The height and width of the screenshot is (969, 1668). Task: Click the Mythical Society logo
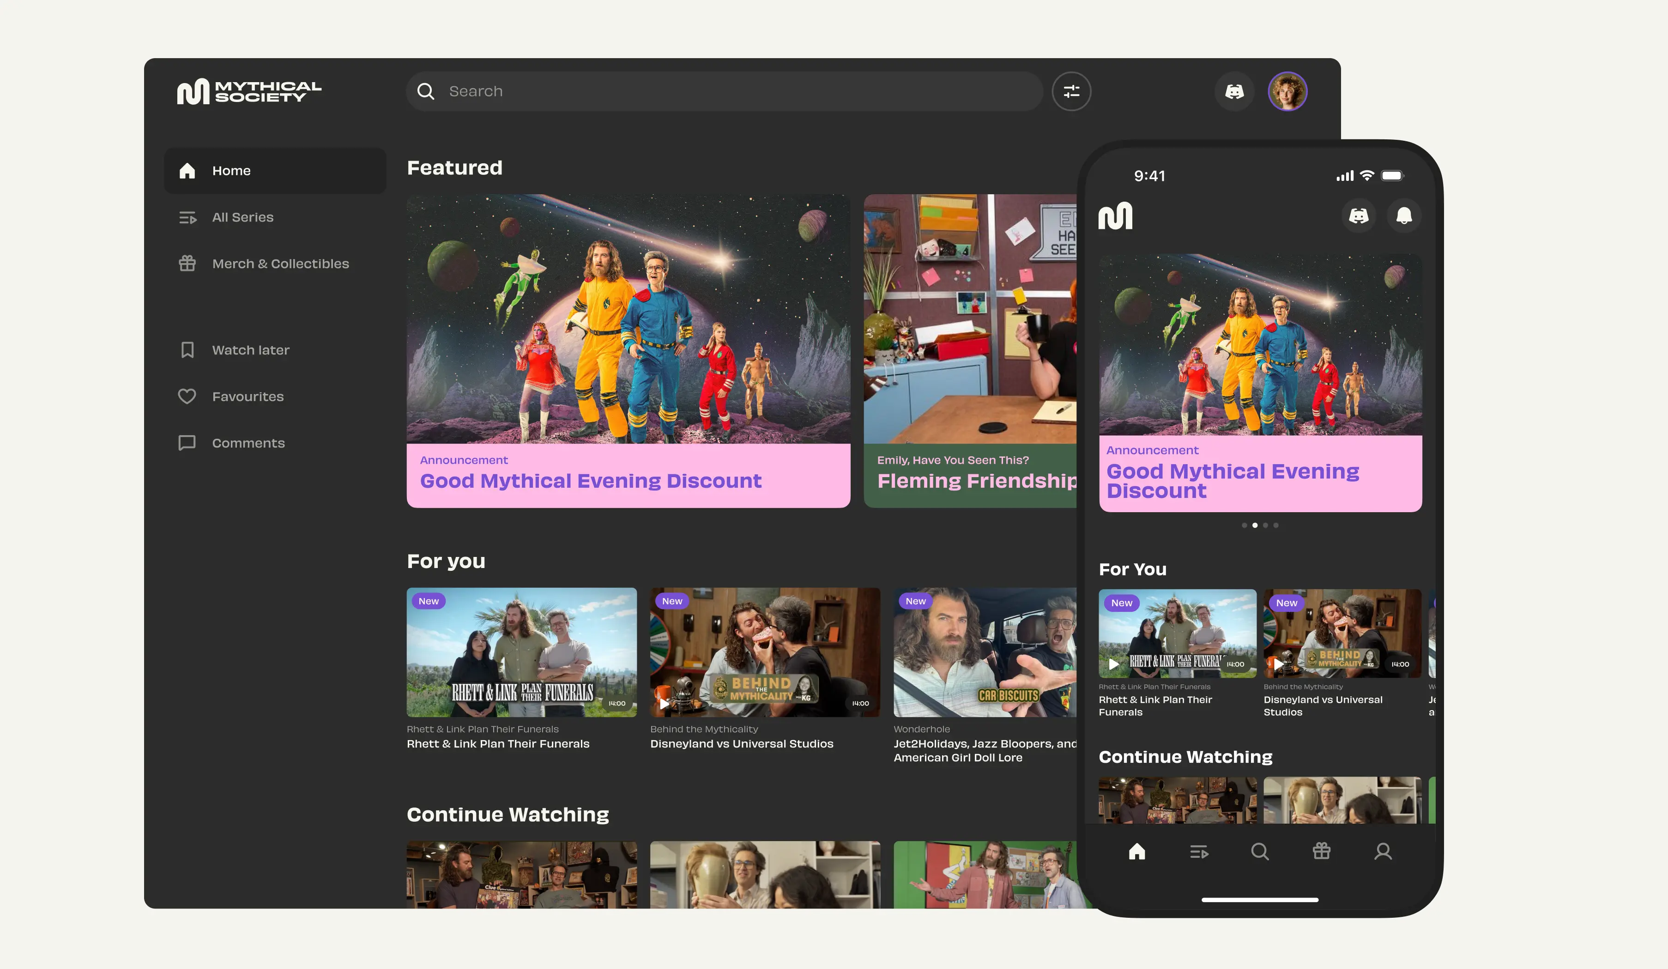point(249,91)
